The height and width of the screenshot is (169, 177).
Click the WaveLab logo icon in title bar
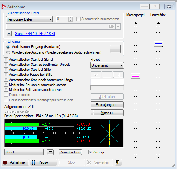pyautogui.click(x=4, y=7)
